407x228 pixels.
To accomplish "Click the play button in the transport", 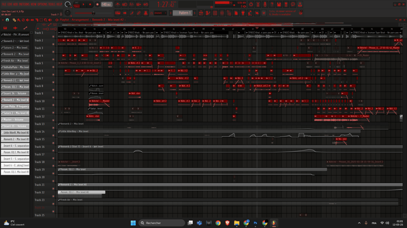I will pyautogui.click(x=84, y=4).
